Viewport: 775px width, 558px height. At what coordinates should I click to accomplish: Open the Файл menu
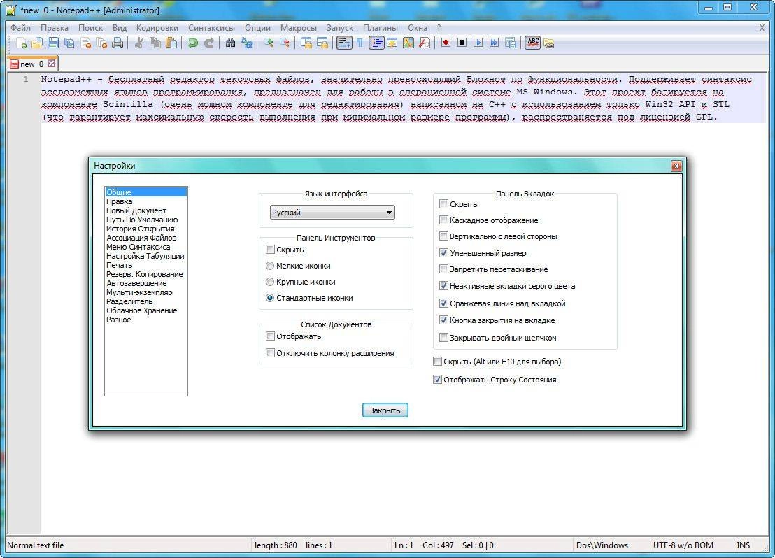(x=21, y=28)
